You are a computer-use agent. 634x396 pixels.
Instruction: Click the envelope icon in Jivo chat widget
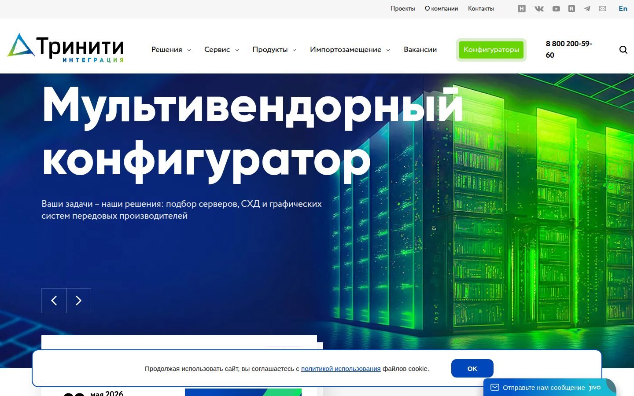[x=495, y=388]
